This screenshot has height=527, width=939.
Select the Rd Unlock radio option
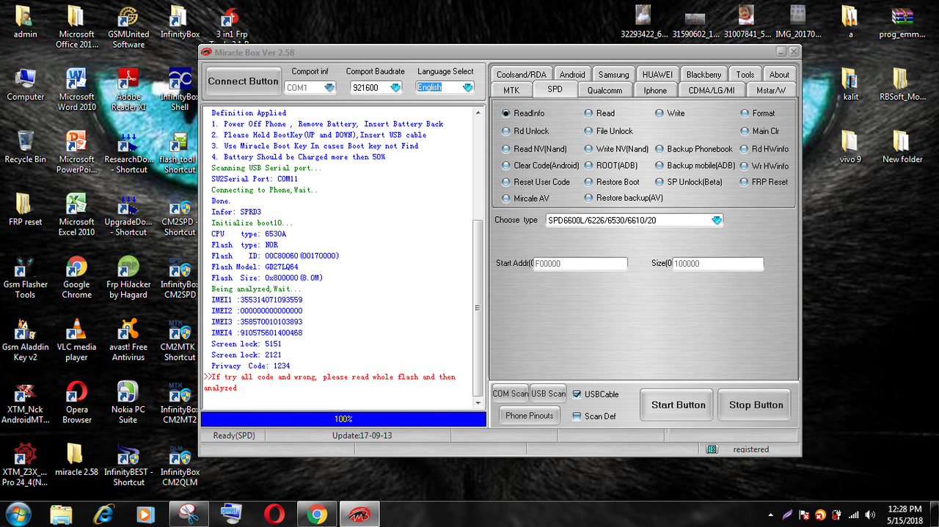coord(506,131)
